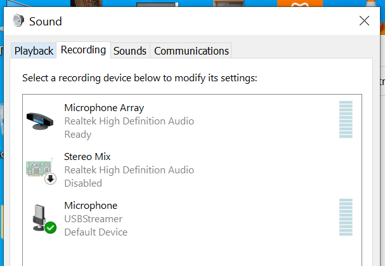Click the Sound speaker icon in title bar
Viewport: 385px width, 266px height.
click(18, 20)
